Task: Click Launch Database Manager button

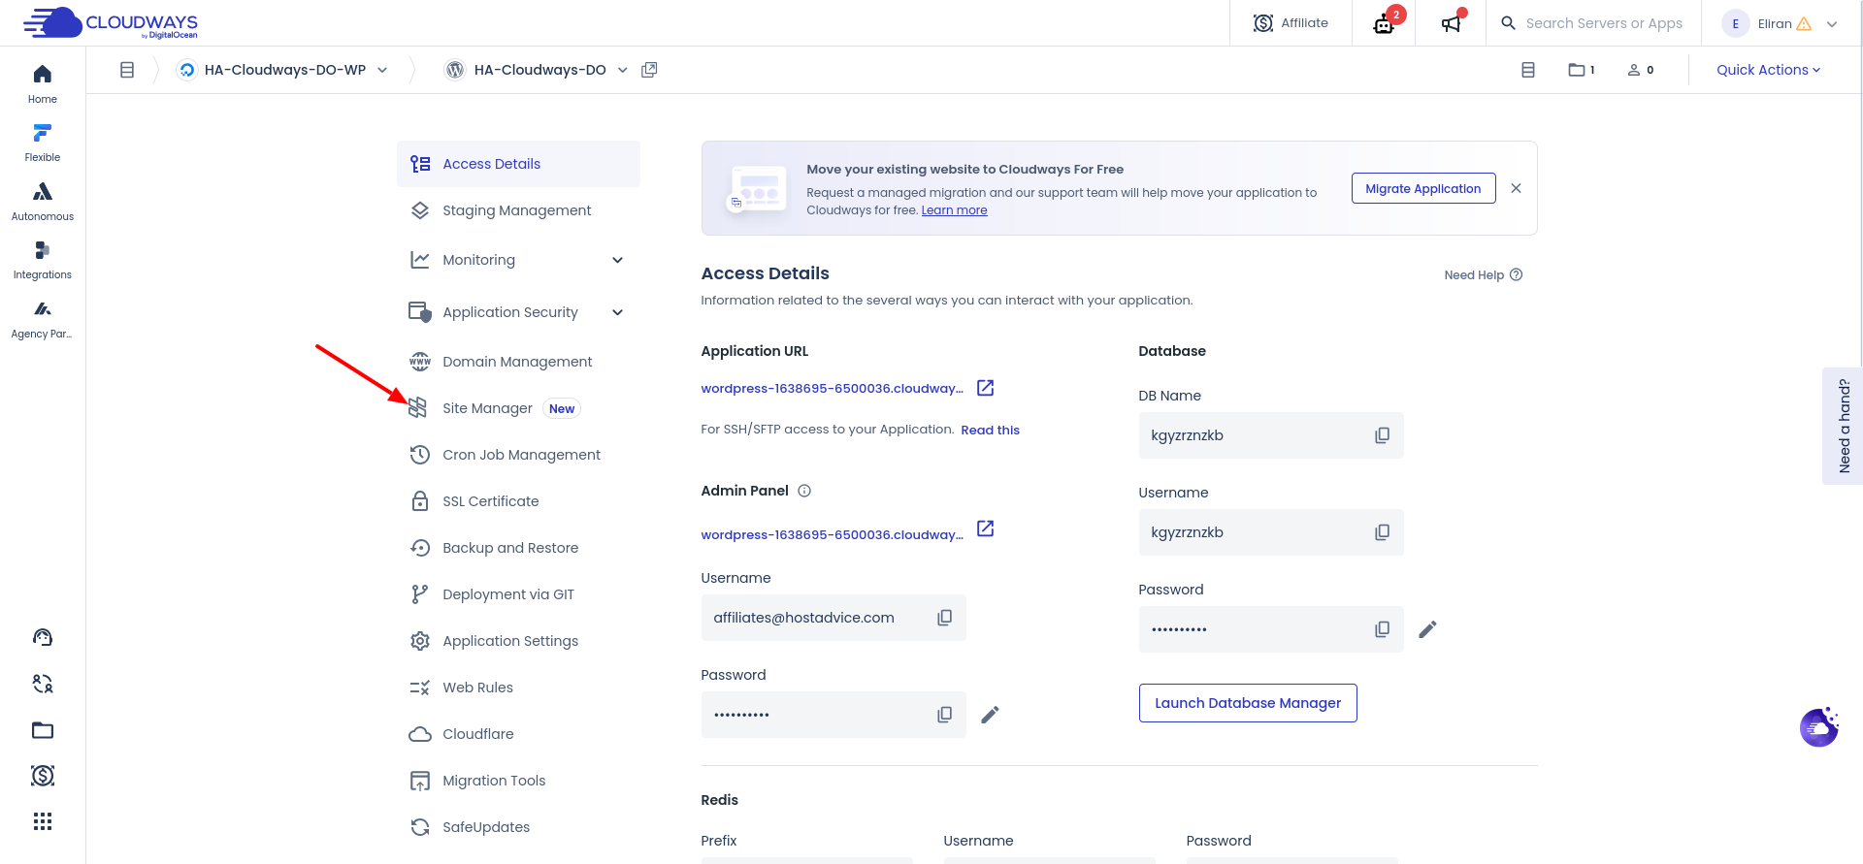Action: tap(1248, 703)
